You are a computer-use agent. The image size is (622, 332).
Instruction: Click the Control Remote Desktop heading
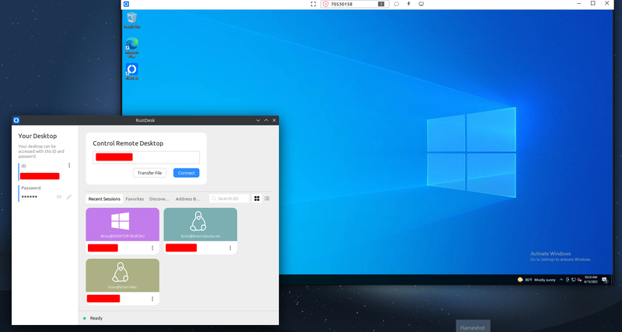128,144
